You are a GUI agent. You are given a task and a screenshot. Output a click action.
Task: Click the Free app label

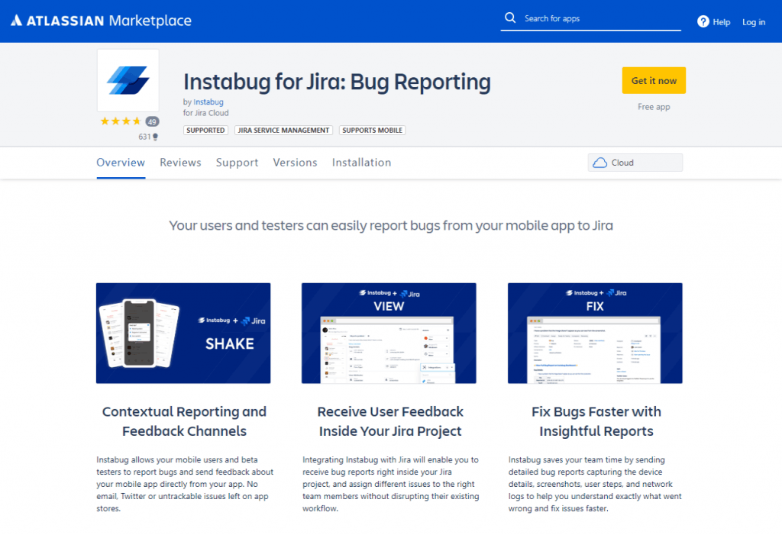tap(654, 107)
